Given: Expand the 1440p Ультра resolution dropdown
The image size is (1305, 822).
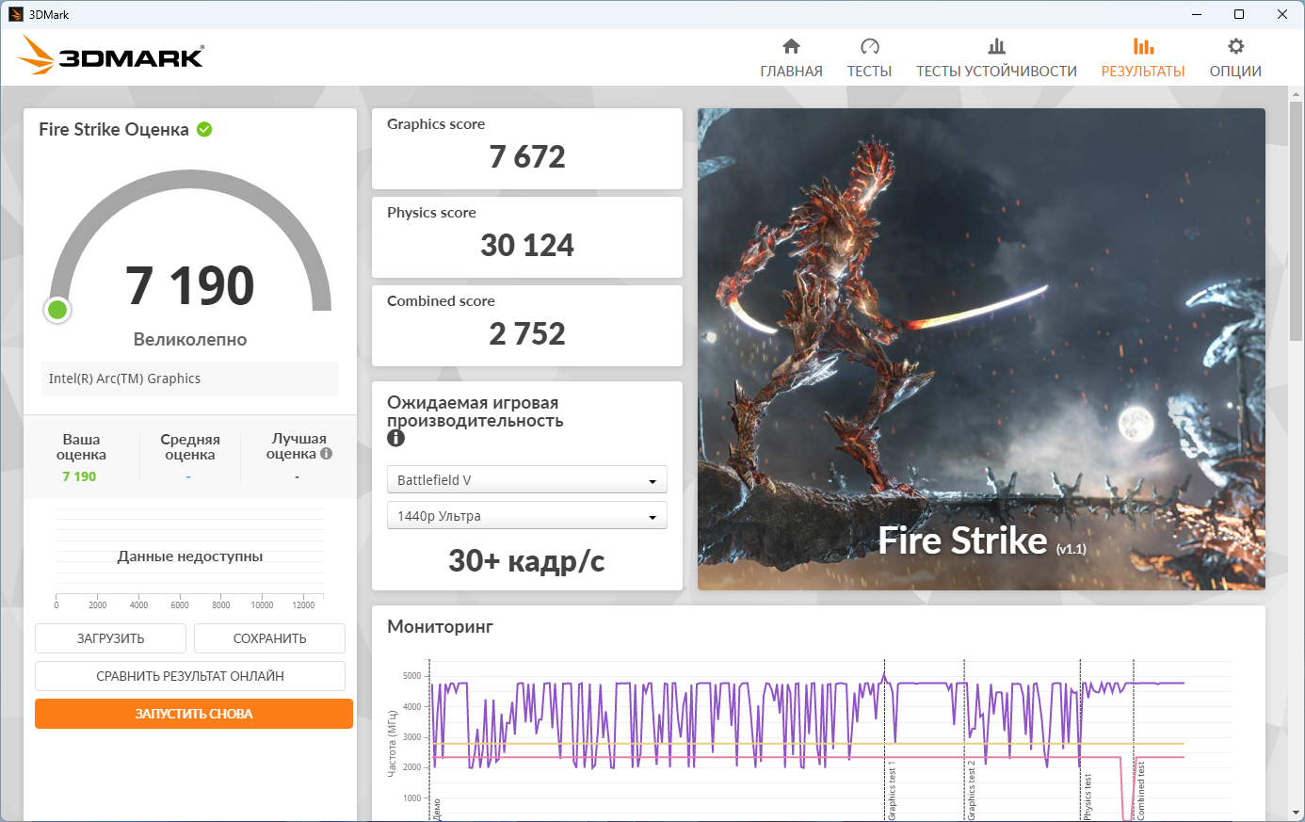Looking at the screenshot, I should 527,515.
